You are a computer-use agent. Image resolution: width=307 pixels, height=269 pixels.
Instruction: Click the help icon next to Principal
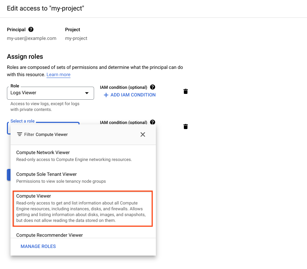(x=31, y=29)
